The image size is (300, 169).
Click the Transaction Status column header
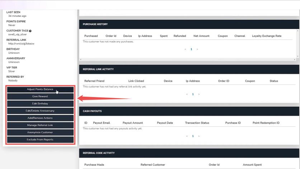click(x=197, y=123)
